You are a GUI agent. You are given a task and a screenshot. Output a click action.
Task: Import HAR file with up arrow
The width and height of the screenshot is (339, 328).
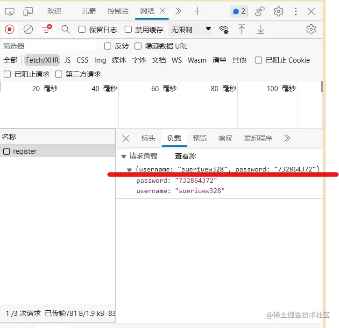[x=242, y=29]
